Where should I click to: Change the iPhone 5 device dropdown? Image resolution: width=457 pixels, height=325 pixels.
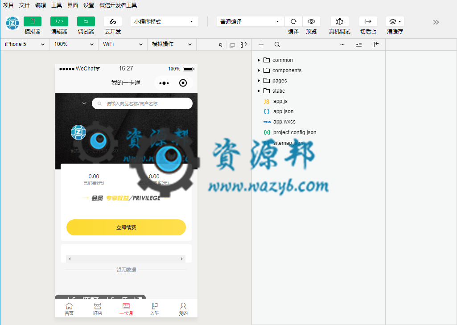tap(25, 44)
